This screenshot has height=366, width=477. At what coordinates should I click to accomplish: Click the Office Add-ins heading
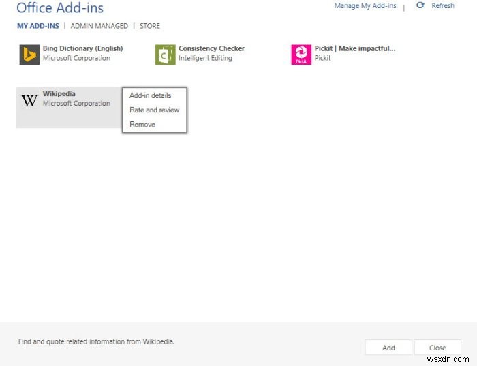60,7
